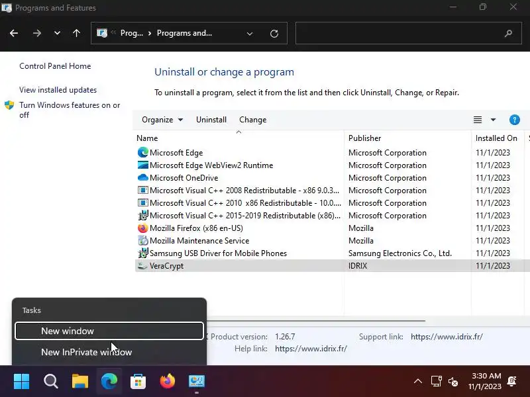
Task: Select Mozilla Maintenance Service name text
Action: pyautogui.click(x=199, y=241)
